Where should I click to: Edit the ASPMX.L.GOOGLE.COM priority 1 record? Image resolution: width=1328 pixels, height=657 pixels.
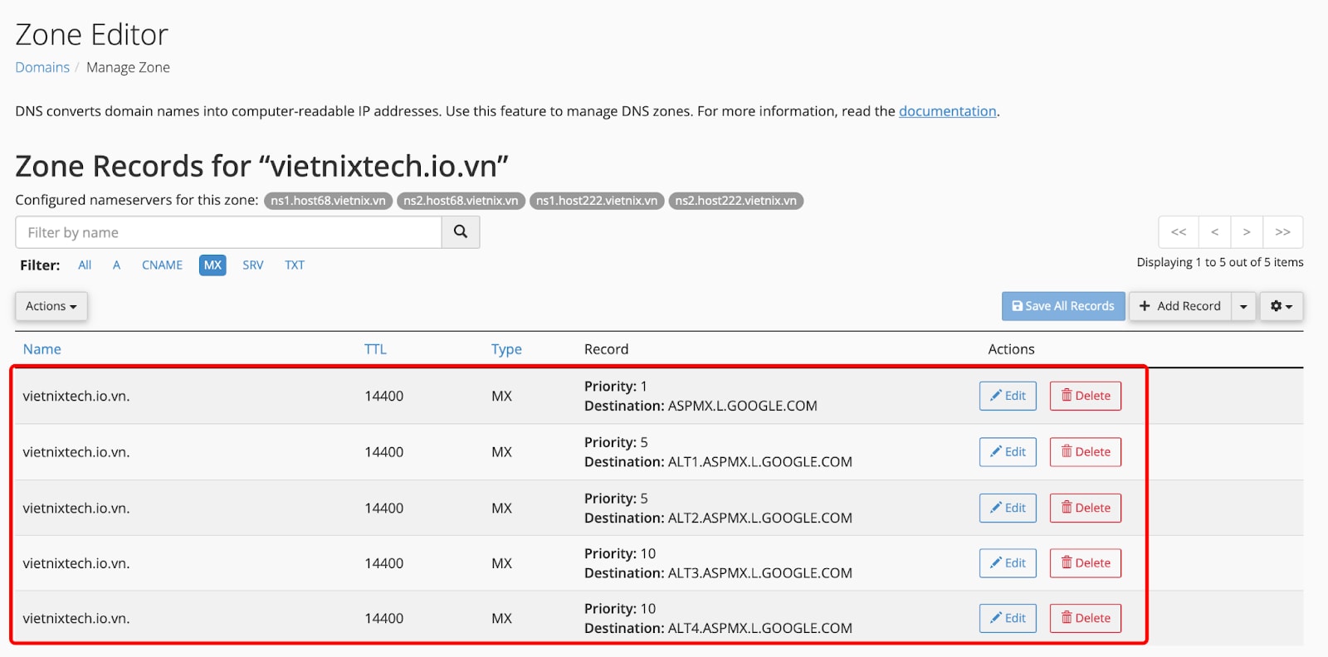[1007, 396]
